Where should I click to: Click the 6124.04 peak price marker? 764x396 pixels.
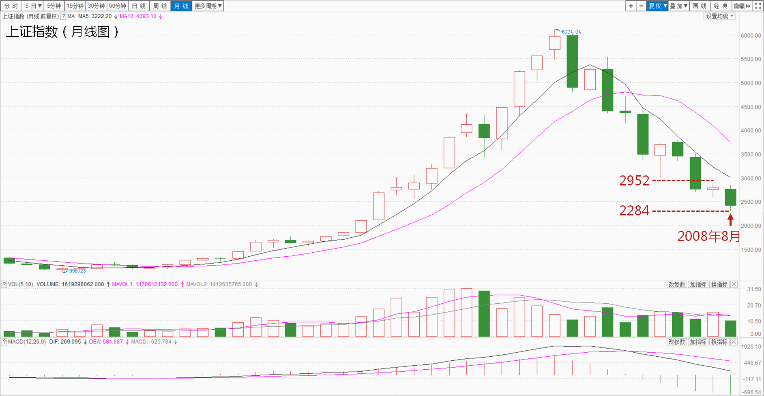(571, 32)
